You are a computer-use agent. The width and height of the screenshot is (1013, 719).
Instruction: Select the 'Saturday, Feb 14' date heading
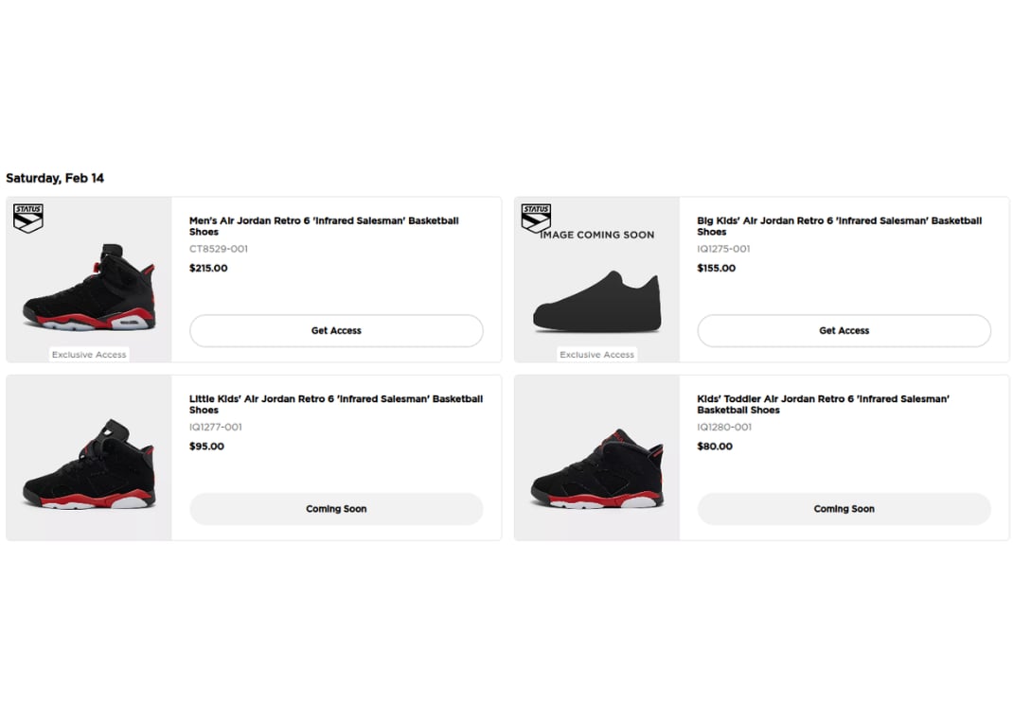tap(55, 178)
